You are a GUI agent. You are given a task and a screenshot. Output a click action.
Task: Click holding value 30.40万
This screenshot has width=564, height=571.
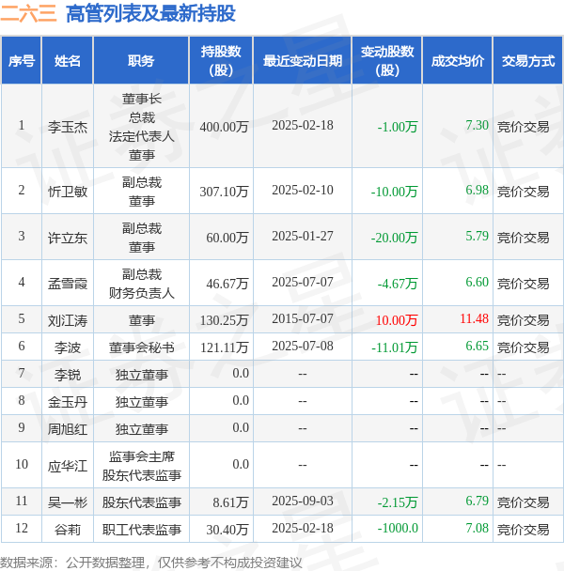pos(227,530)
